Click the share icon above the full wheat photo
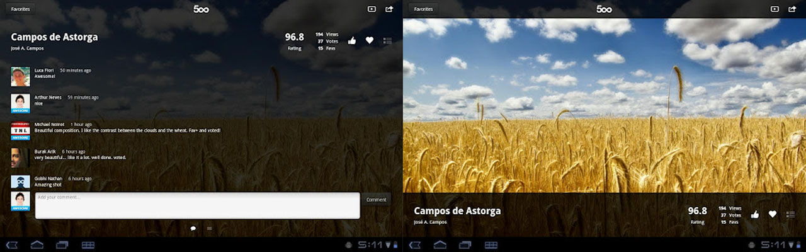 [x=792, y=9]
